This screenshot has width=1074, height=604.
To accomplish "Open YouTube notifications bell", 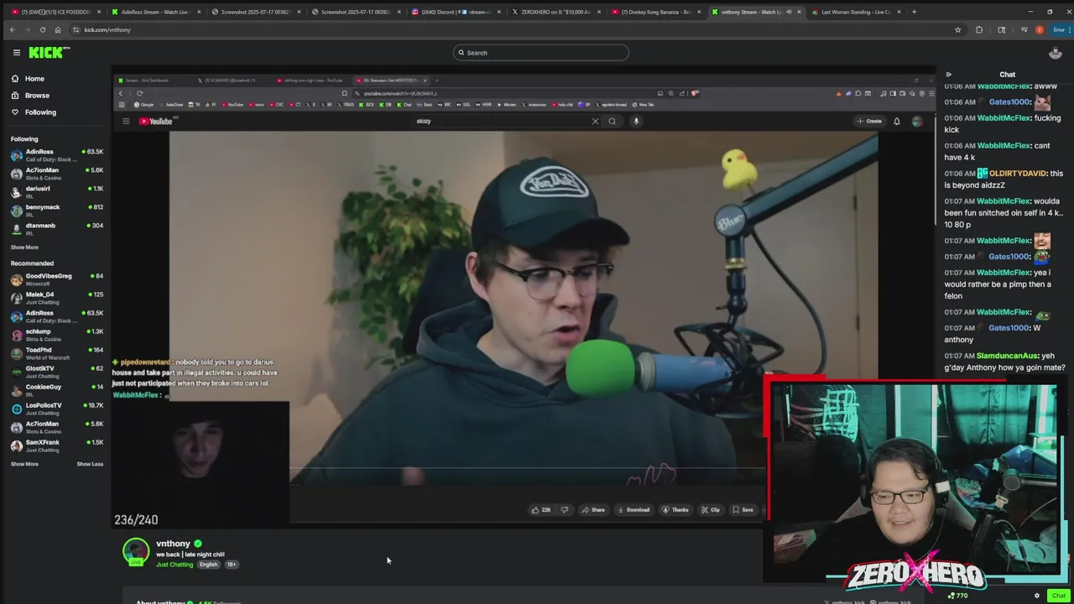I will (x=896, y=122).
